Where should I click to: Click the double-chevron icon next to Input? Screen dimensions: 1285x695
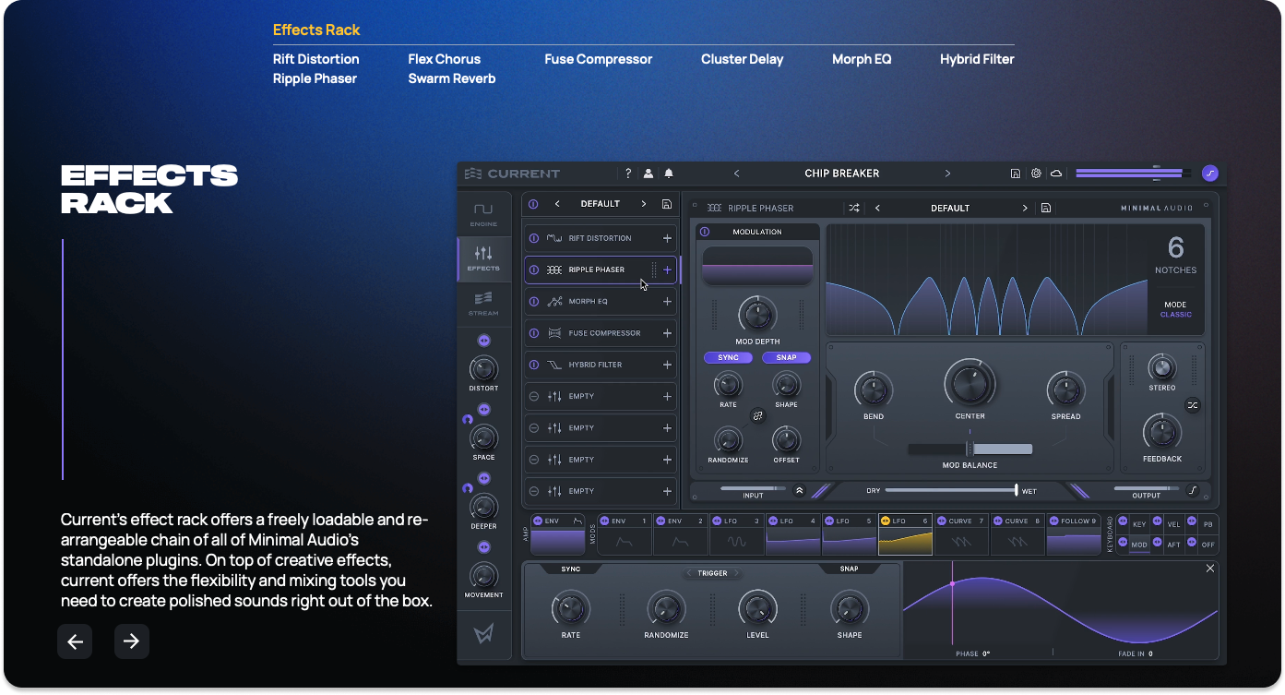[x=799, y=491]
